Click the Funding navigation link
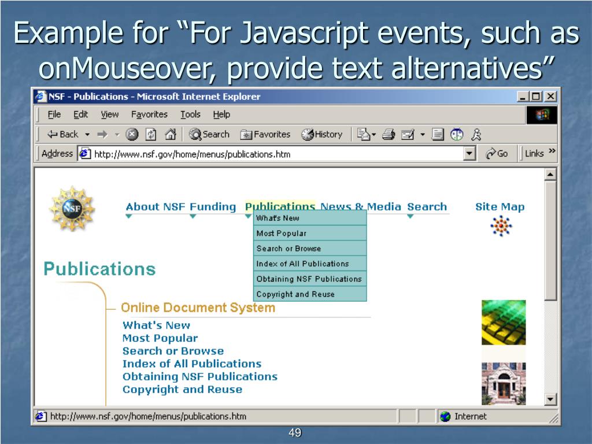 point(213,207)
